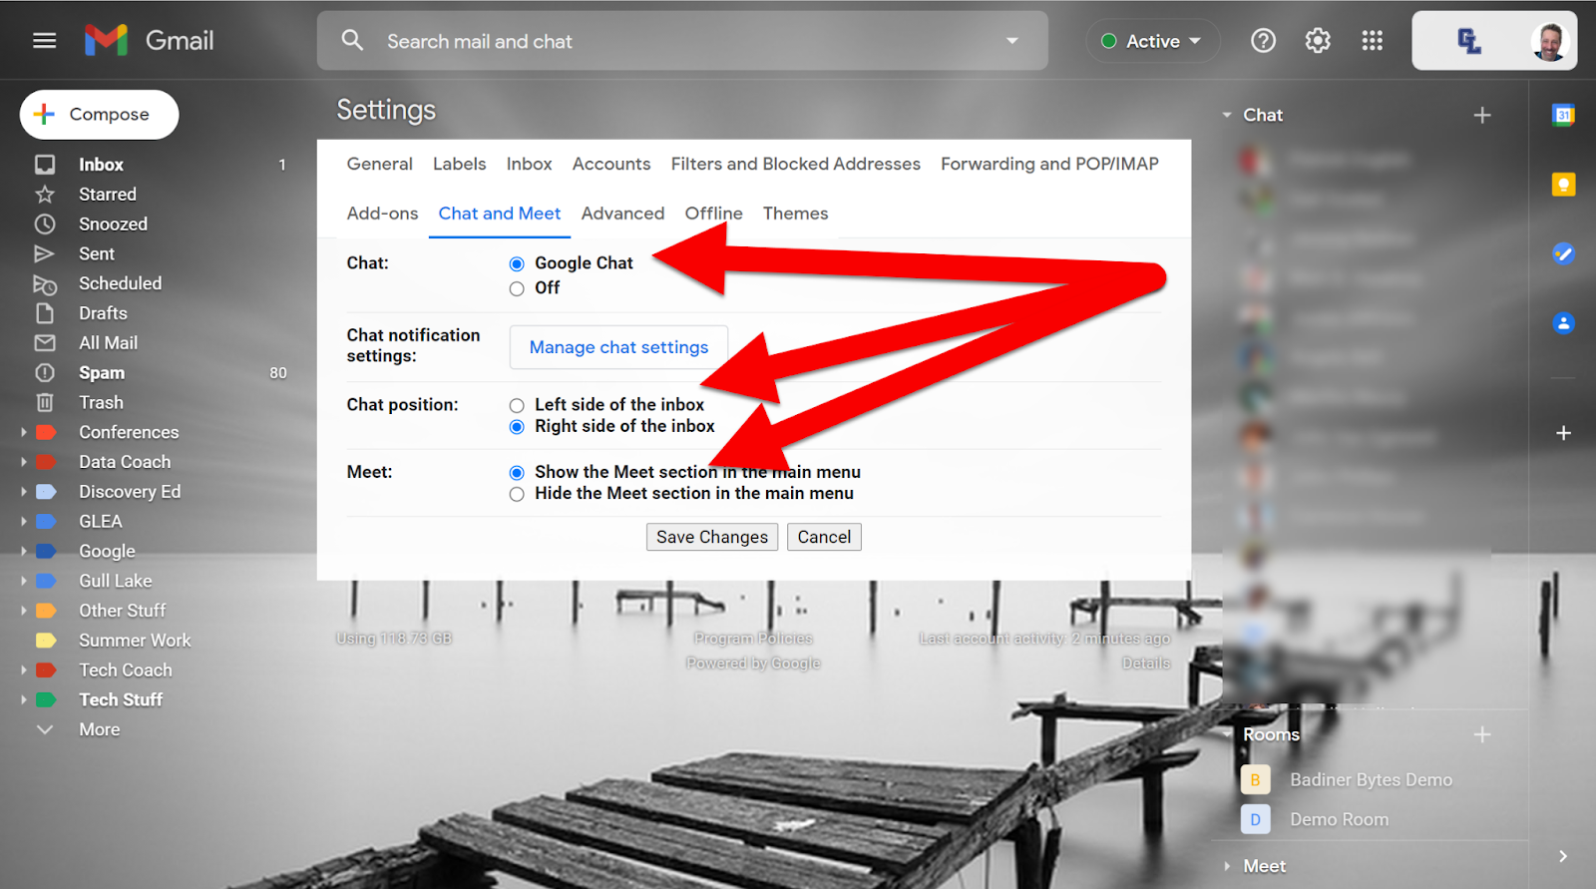The width and height of the screenshot is (1596, 889).
Task: Click the search magnifier icon
Action: coord(352,41)
